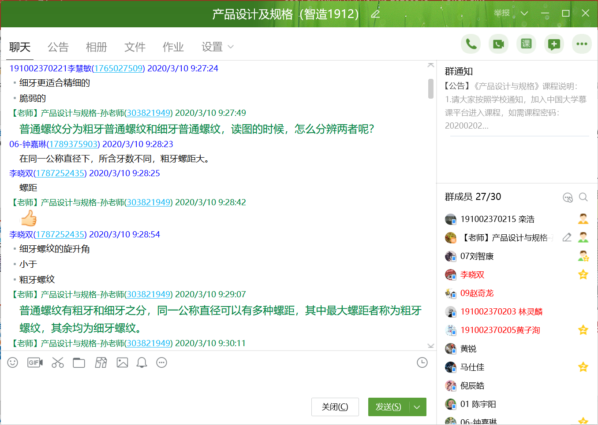Expand the title bar dropdown arrow
The image size is (598, 425).
pyautogui.click(x=524, y=14)
